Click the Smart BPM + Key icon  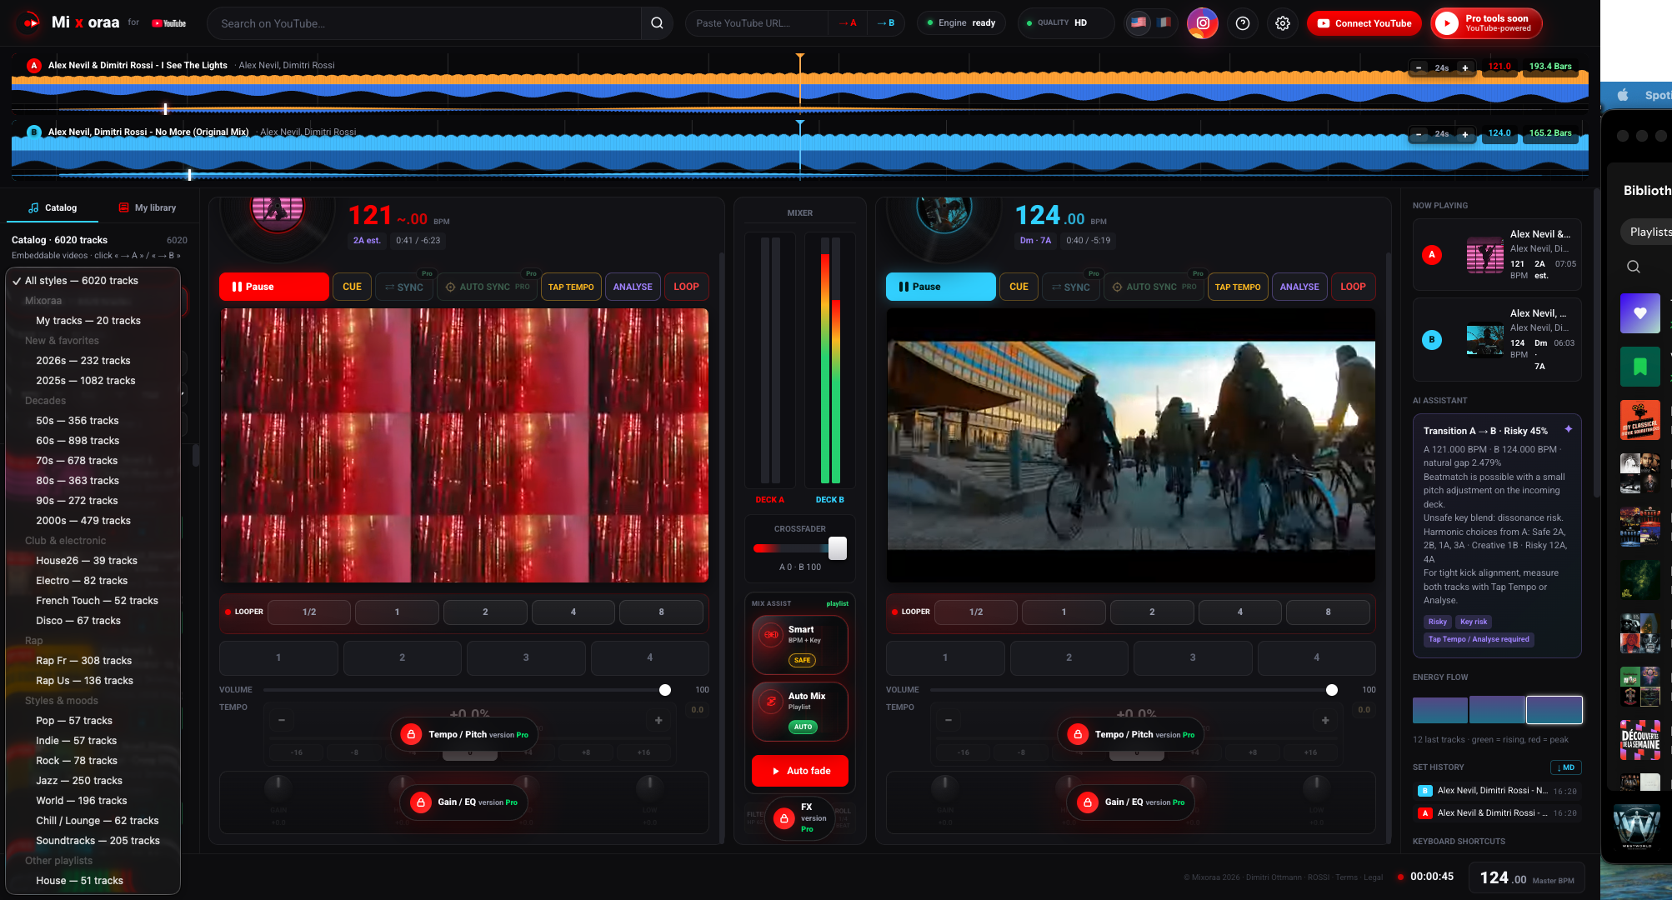[x=771, y=635]
